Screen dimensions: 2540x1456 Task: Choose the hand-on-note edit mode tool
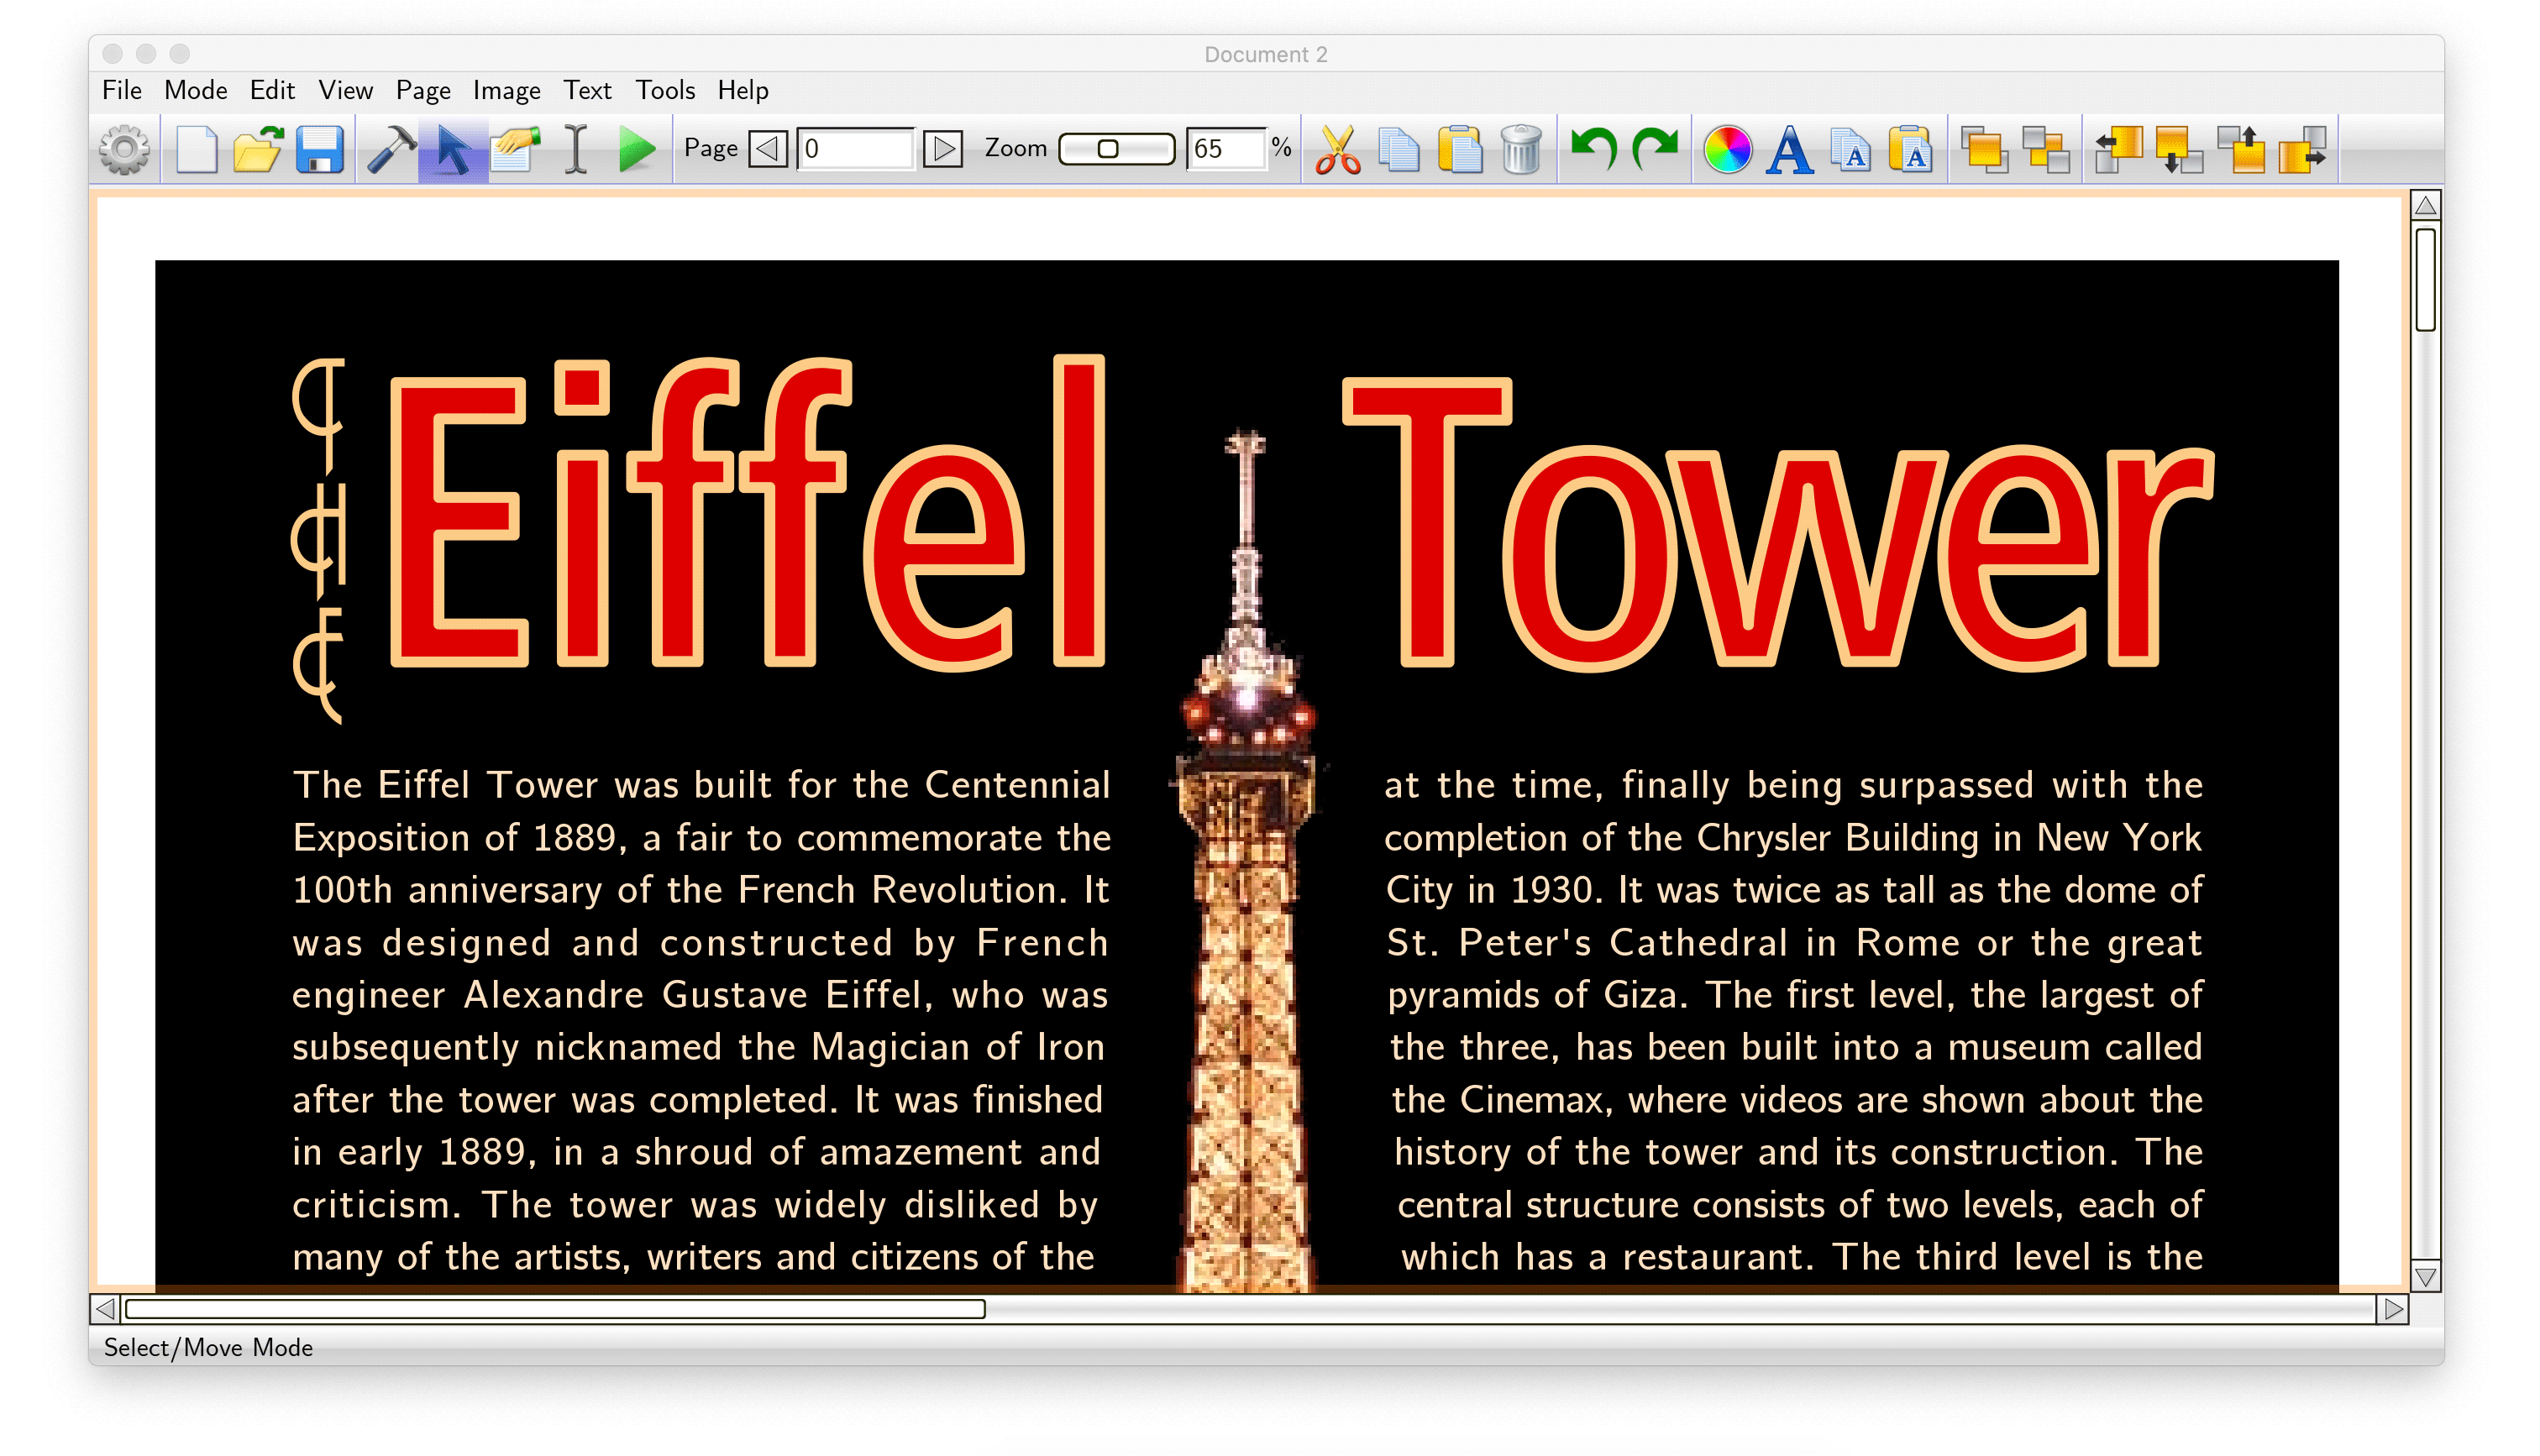(516, 150)
